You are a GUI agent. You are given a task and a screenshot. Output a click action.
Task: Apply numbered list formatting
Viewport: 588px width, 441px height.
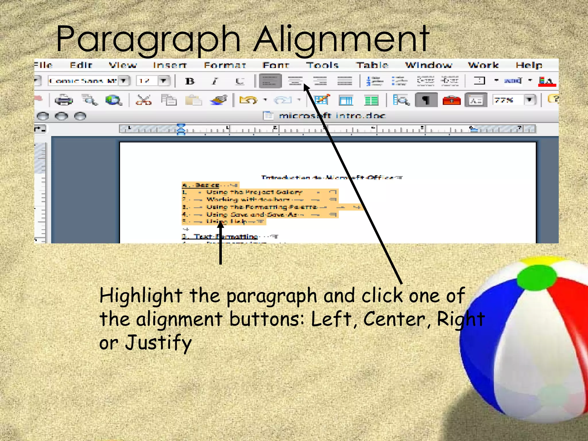click(375, 81)
